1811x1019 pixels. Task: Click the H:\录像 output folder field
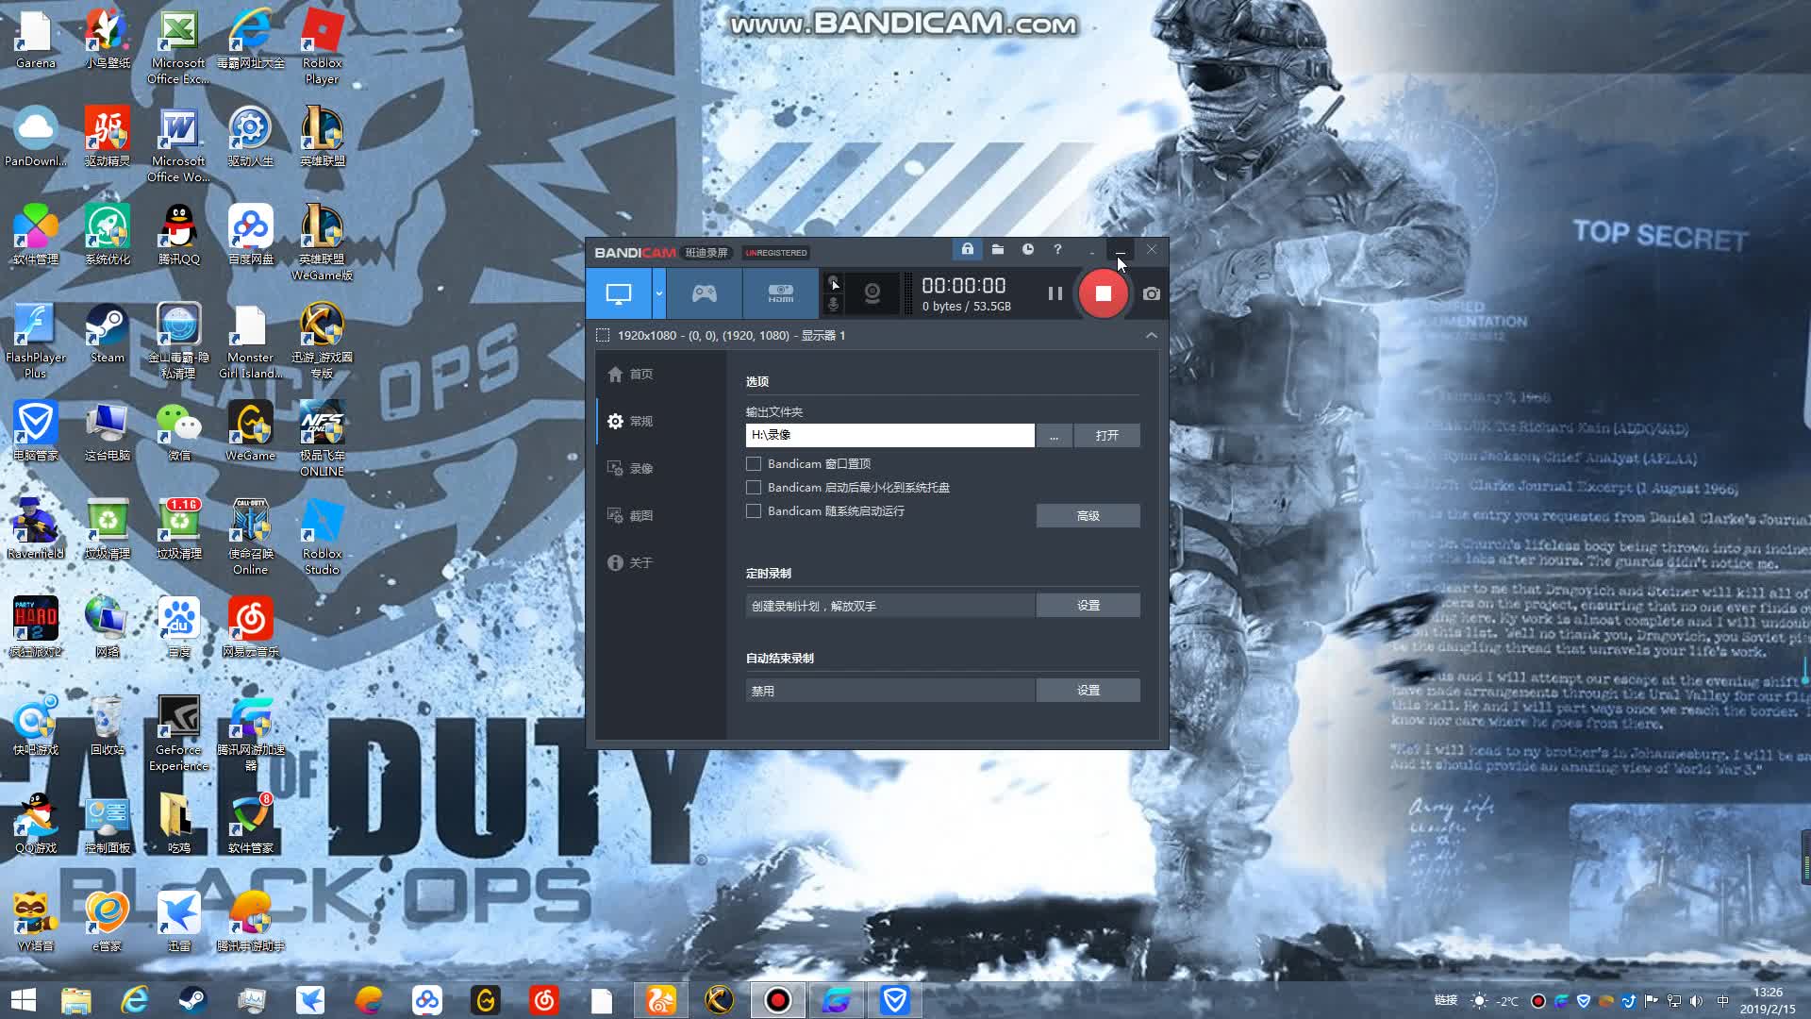[x=889, y=436]
